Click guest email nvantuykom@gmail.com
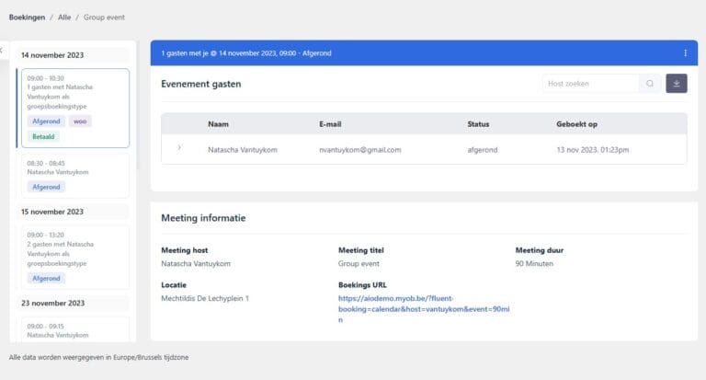This screenshot has width=706, height=380. [359, 149]
